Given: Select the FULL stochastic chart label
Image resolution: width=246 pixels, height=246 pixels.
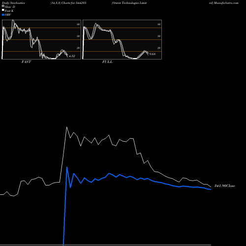Looking at the screenshot, I should (107, 62).
